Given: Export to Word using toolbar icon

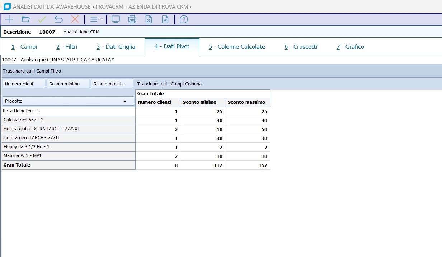Looking at the screenshot, I should coord(165,19).
